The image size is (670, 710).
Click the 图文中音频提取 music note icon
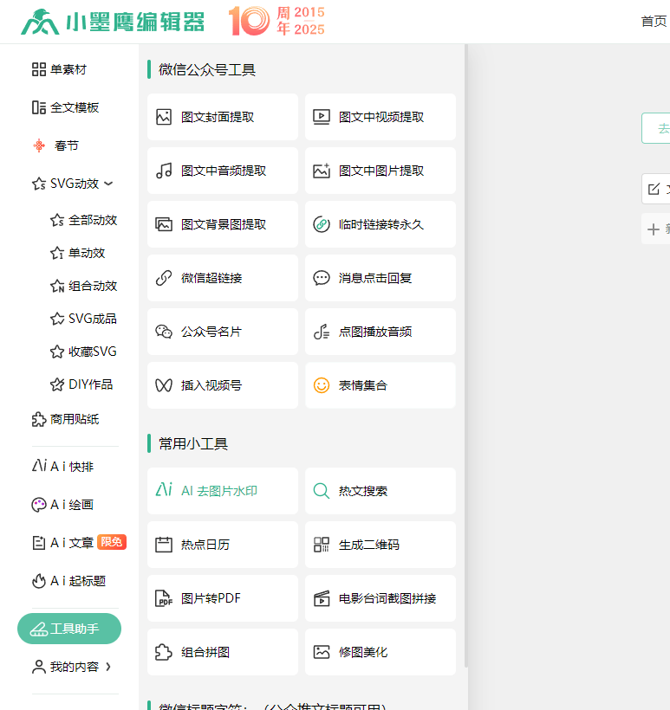pos(164,171)
